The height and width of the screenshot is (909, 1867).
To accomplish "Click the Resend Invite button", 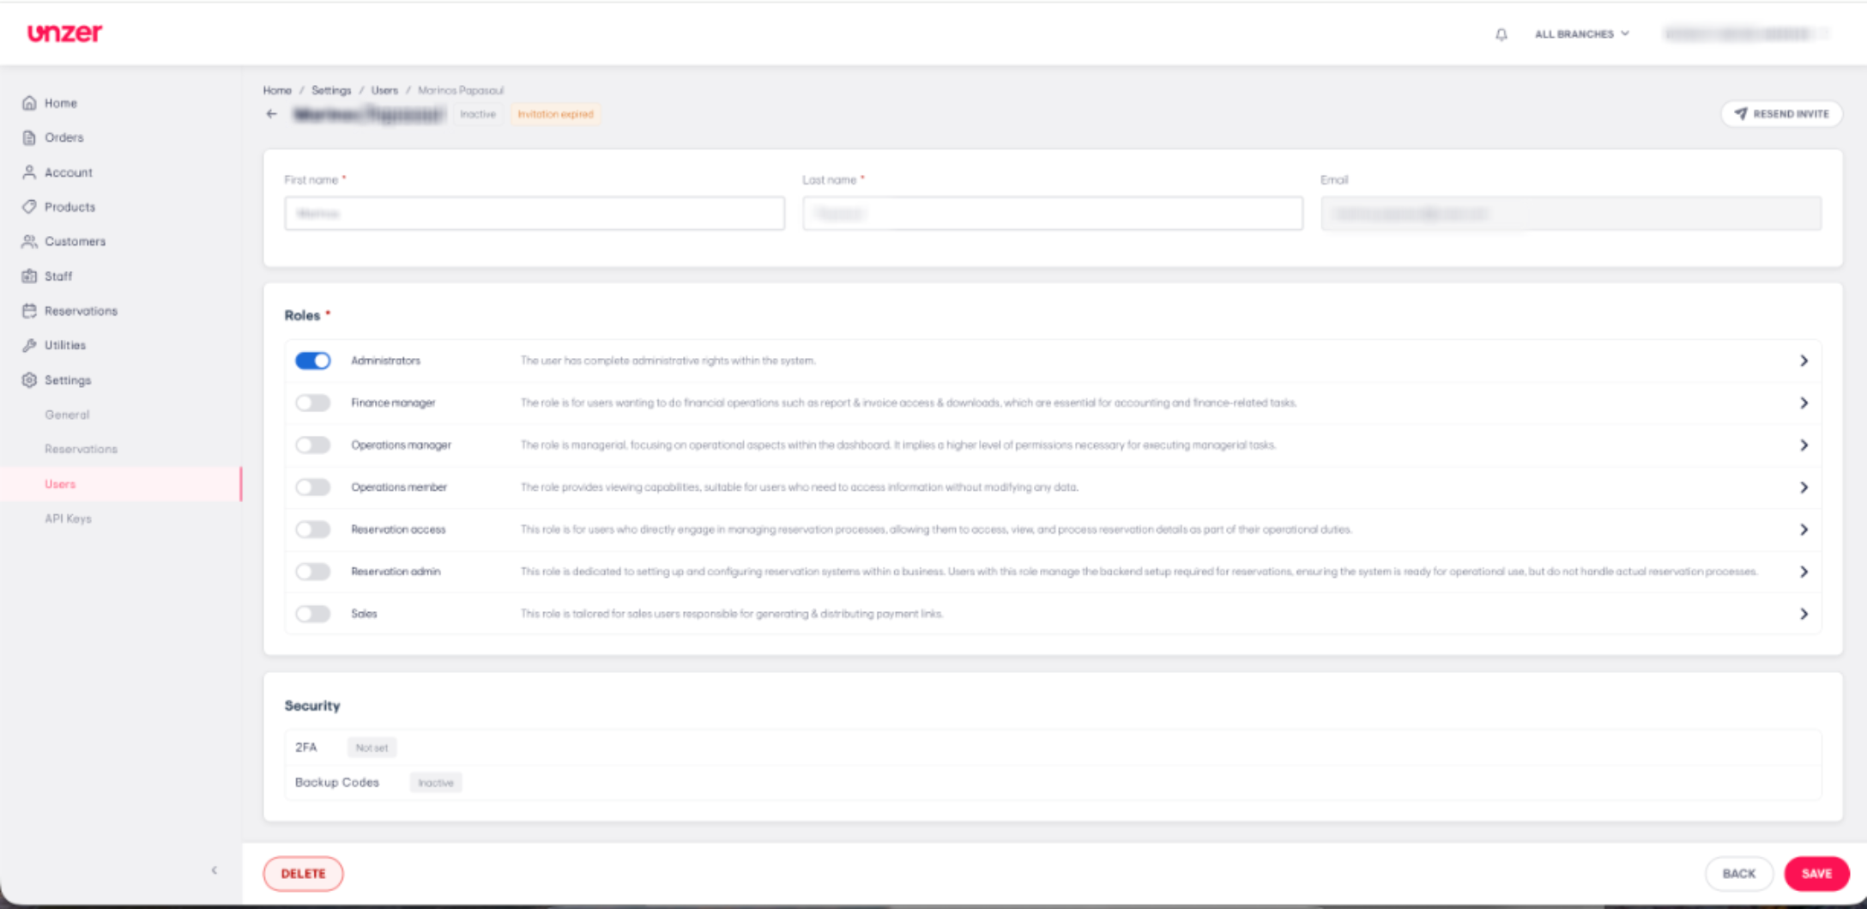I will pos(1781,113).
